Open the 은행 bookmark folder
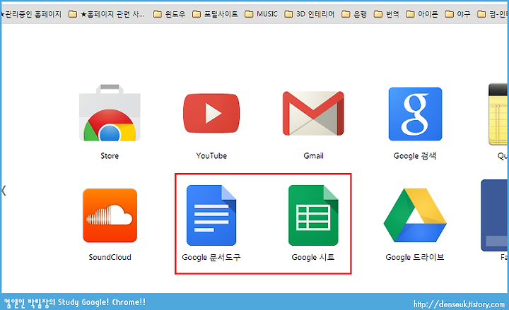Viewport: 509px width, 310px height. pyautogui.click(x=354, y=14)
